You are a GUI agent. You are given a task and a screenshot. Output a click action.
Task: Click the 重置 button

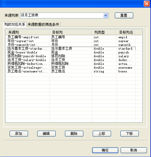click(124, 15)
